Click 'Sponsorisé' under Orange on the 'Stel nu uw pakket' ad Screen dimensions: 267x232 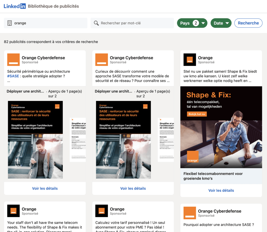(x=206, y=62)
